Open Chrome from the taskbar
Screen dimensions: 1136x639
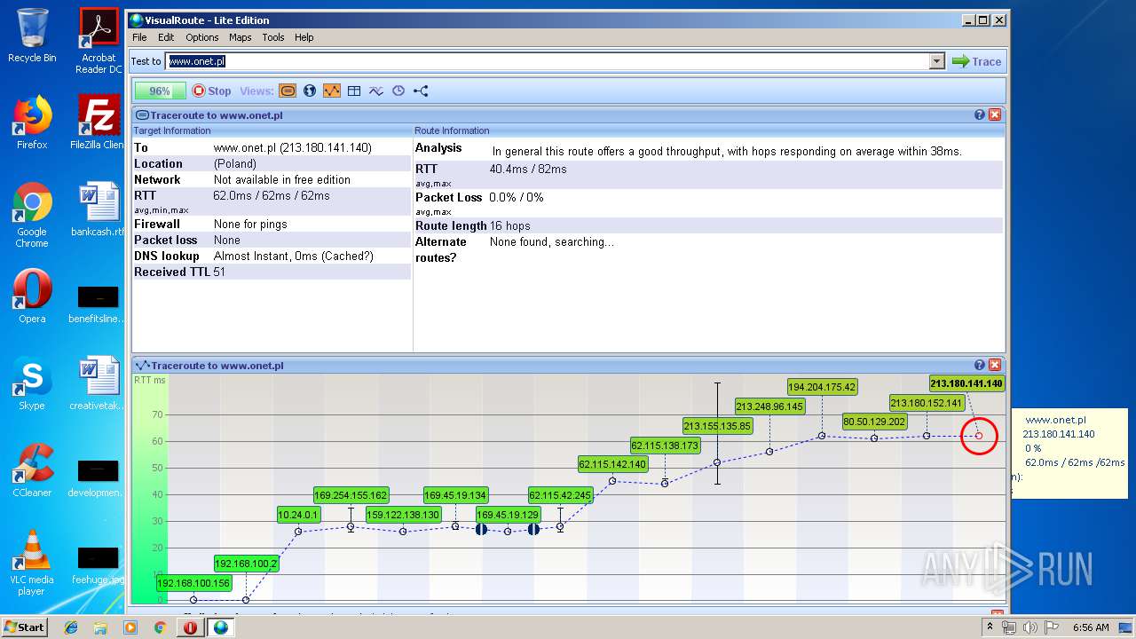160,627
